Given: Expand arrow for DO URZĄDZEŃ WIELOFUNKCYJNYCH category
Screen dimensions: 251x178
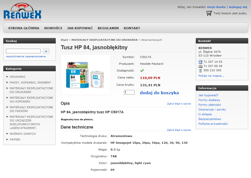Looking at the screenshot, I should [7, 117].
